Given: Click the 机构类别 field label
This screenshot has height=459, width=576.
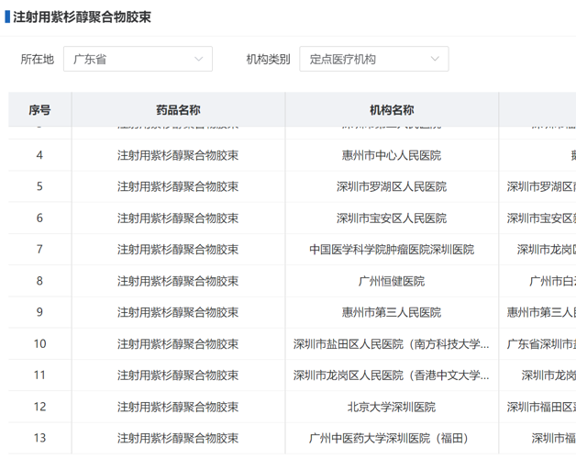Looking at the screenshot, I should [268, 59].
